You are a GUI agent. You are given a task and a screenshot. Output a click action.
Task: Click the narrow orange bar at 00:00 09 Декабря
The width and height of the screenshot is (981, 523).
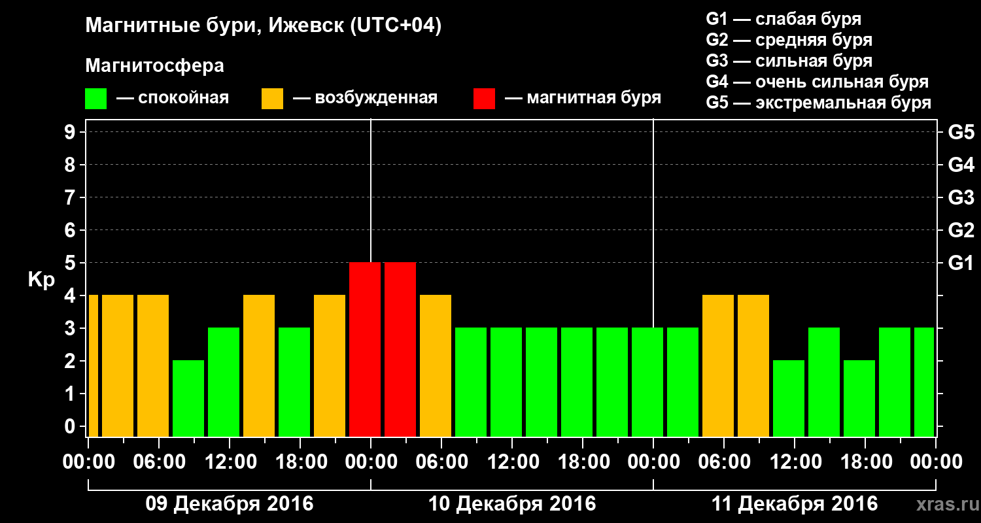(x=94, y=365)
